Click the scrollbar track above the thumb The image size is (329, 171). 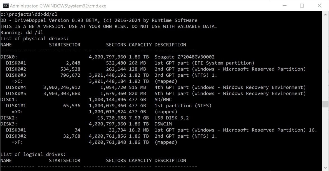[325, 56]
